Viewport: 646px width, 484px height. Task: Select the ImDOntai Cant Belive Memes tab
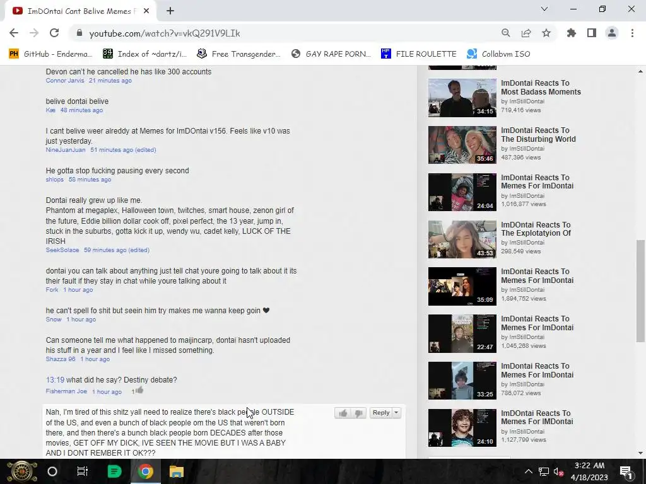coord(80,11)
